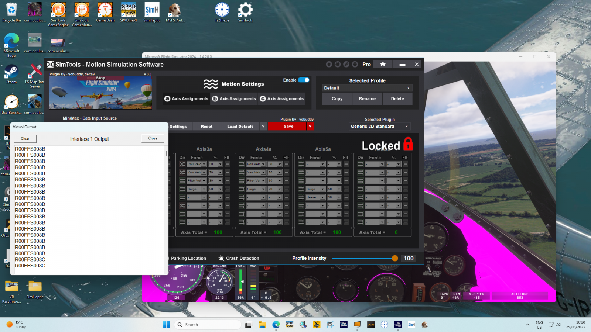Viewport: 591px width, 332px height.
Task: Open File Explorer from the taskbar
Action: (262, 325)
